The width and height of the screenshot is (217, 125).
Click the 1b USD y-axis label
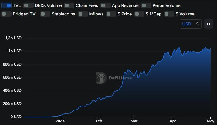click(13, 51)
